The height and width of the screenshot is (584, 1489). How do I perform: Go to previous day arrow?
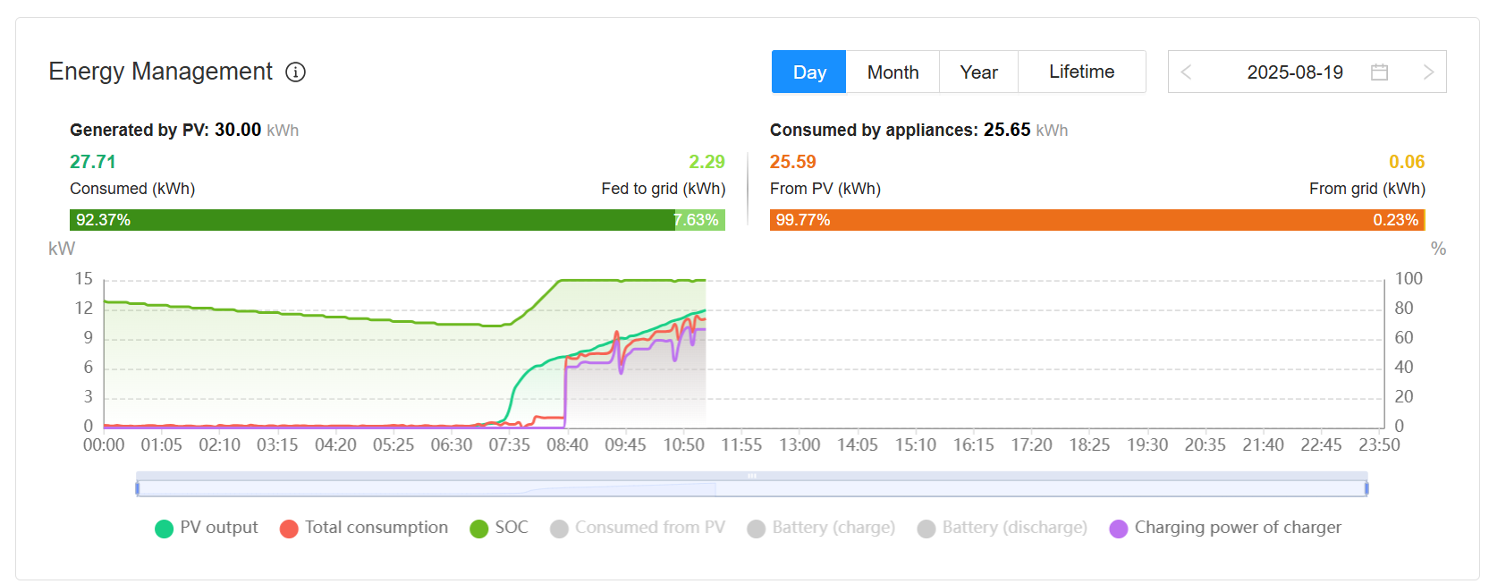(1187, 72)
